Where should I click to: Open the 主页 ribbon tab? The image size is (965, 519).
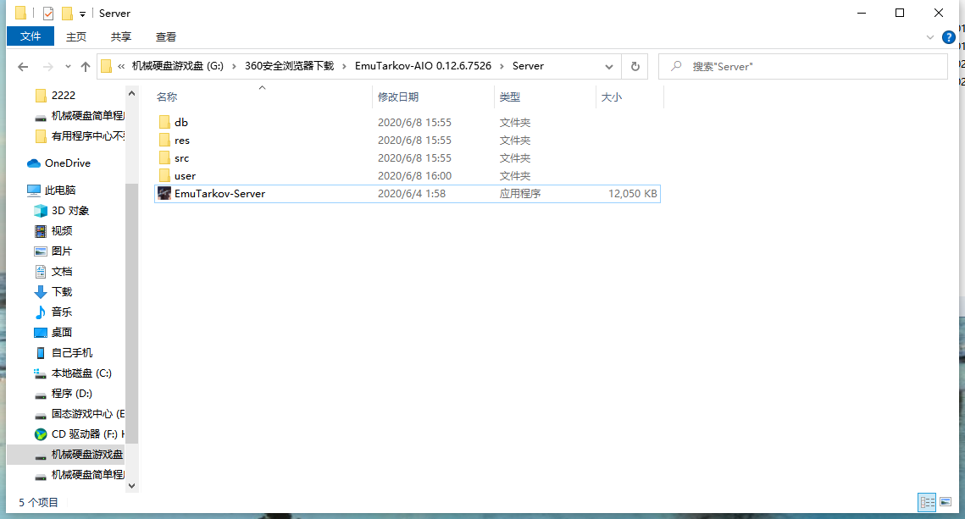pyautogui.click(x=76, y=37)
